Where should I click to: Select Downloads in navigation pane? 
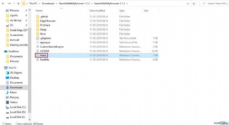click(16, 87)
